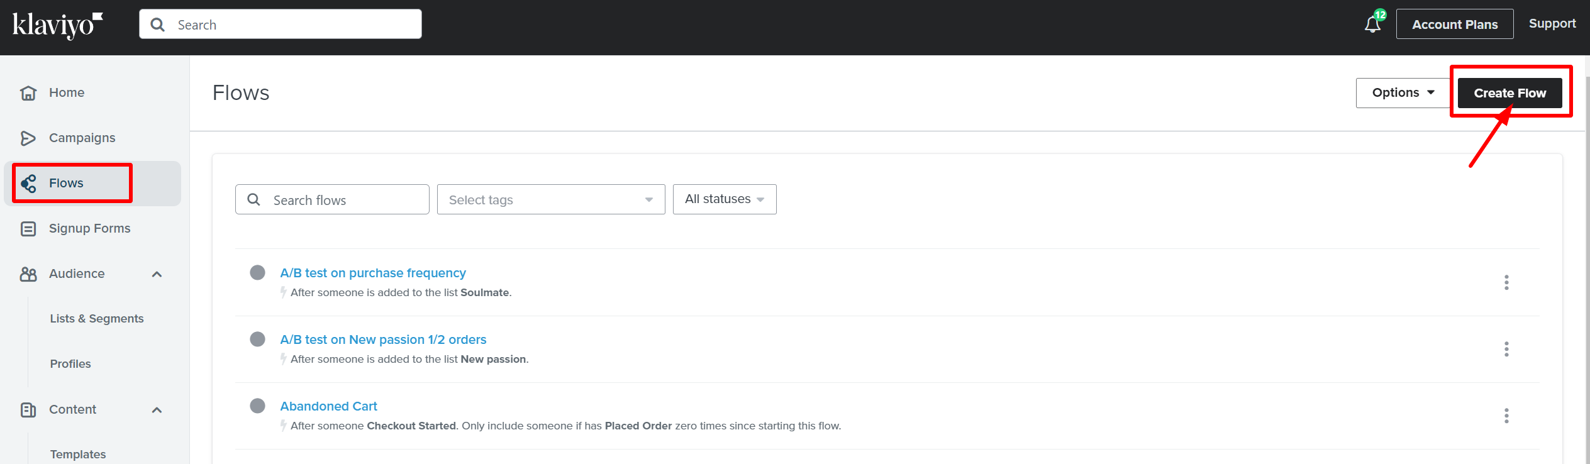This screenshot has width=1590, height=464.
Task: Open three-dot menu for New passion flow
Action: tap(1506, 349)
